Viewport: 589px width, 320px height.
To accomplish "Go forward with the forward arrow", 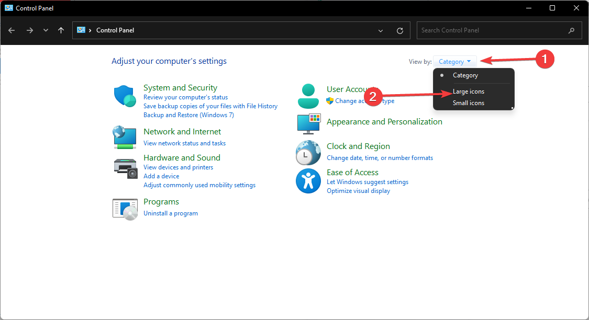I will click(30, 30).
